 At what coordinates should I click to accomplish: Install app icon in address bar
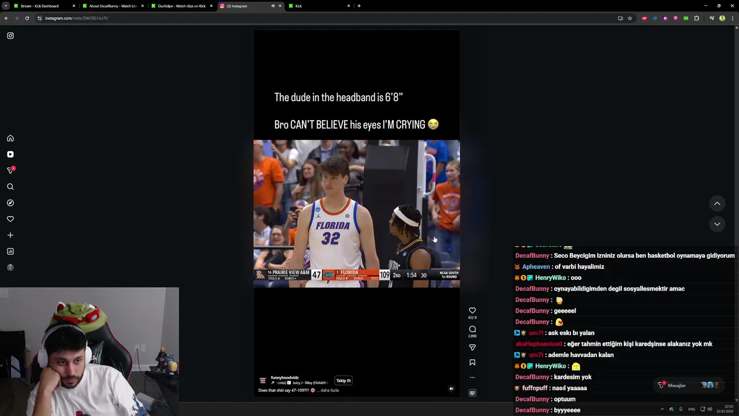(621, 18)
